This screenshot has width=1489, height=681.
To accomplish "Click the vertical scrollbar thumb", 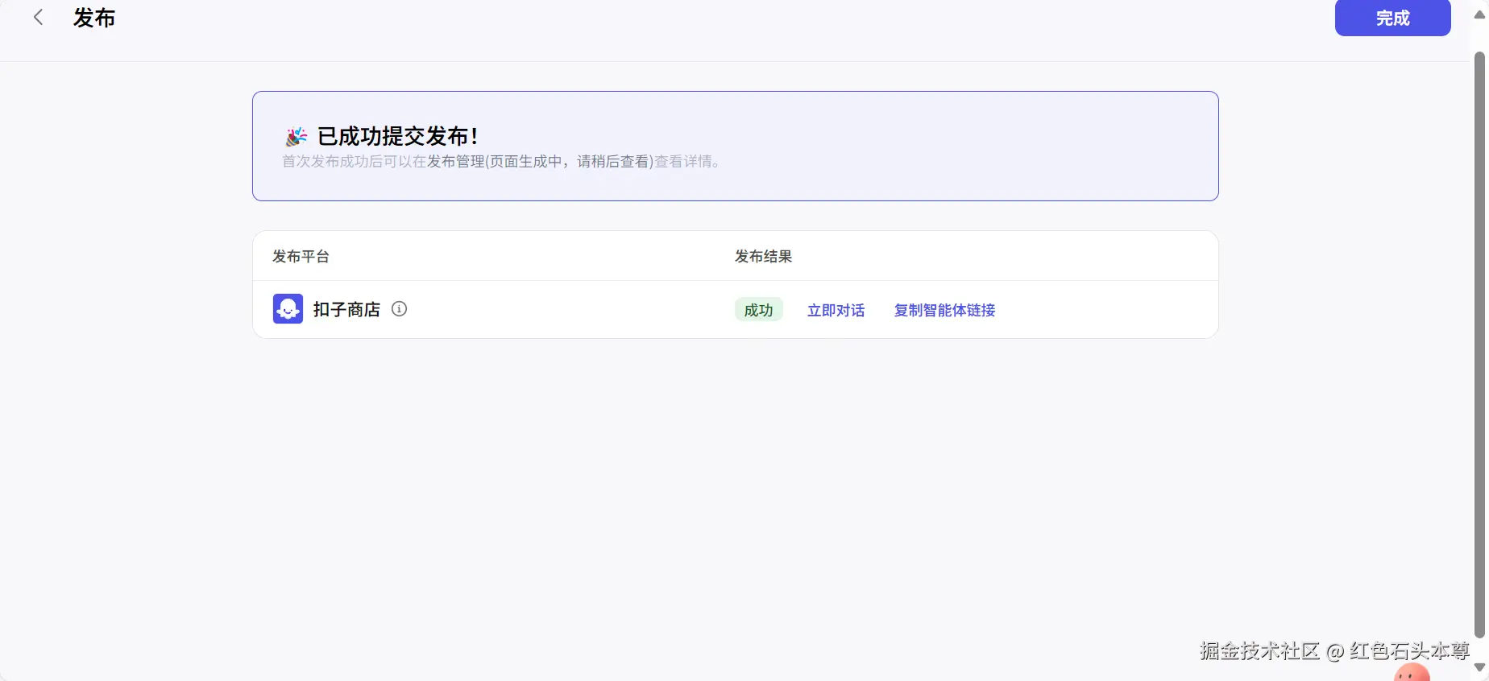I will tap(1479, 345).
